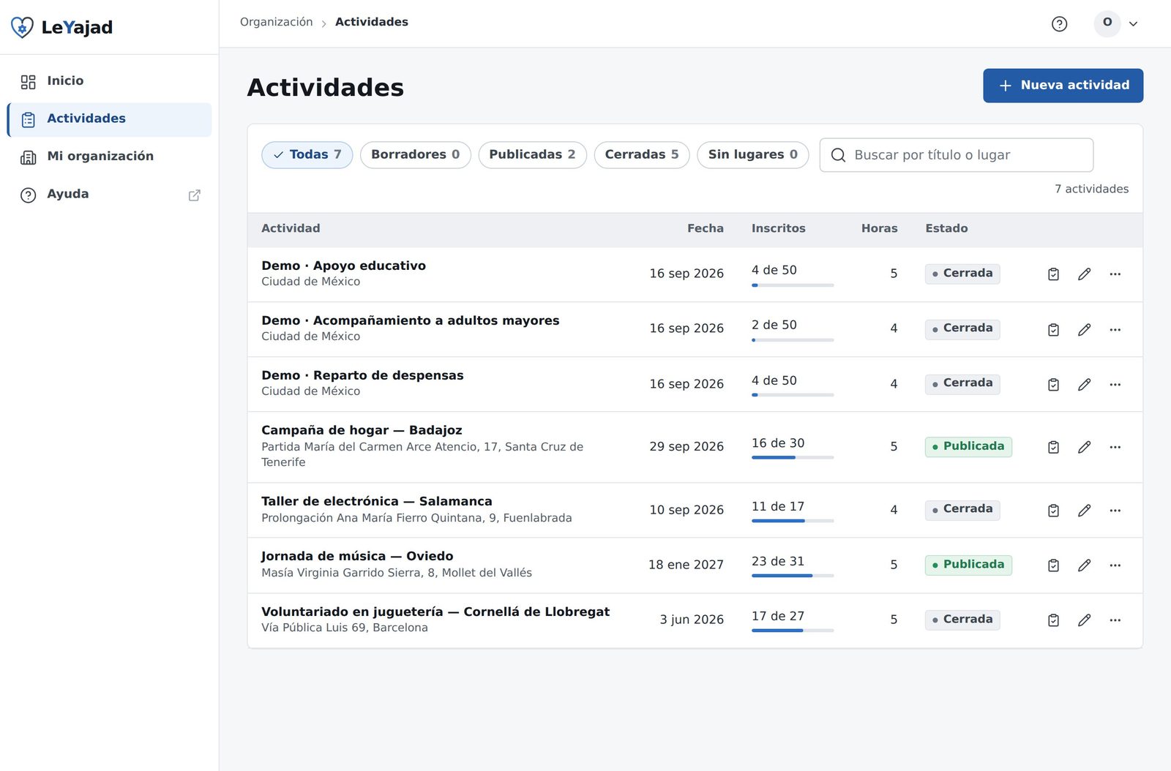Screen dimensions: 1171x771
Task: Open more options for Jornada de música
Action: tap(1115, 565)
